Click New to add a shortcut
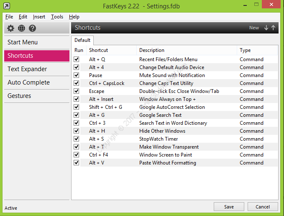The height and width of the screenshot is (216, 284). [x=254, y=28]
